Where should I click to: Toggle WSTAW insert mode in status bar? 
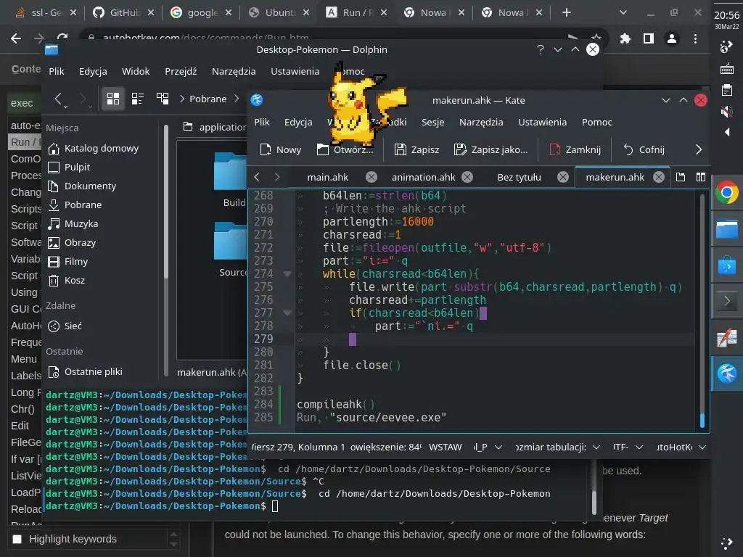pyautogui.click(x=445, y=447)
